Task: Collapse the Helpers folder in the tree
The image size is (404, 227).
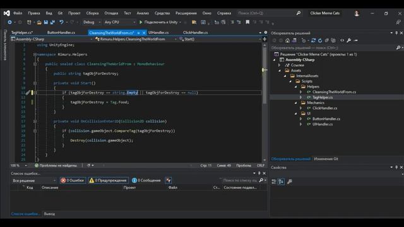Action: click(296, 87)
